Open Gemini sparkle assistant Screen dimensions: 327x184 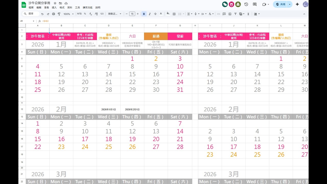tap(297, 4)
